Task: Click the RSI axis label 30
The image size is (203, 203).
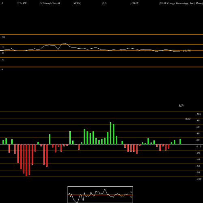Action: (3, 60)
